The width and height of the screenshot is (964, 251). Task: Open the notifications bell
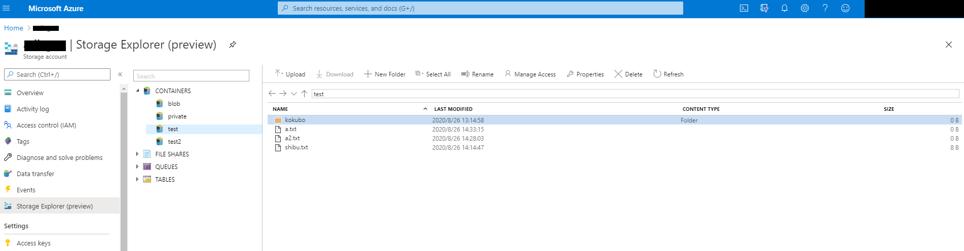click(x=785, y=8)
